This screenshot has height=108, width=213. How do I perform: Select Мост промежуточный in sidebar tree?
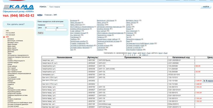15,72
